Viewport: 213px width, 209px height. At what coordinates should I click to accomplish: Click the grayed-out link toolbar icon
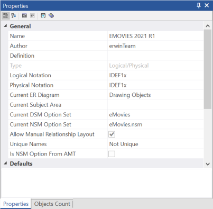point(32,16)
